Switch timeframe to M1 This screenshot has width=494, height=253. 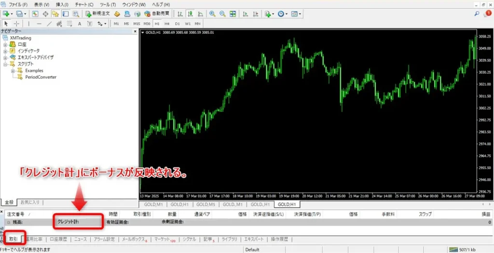116,24
